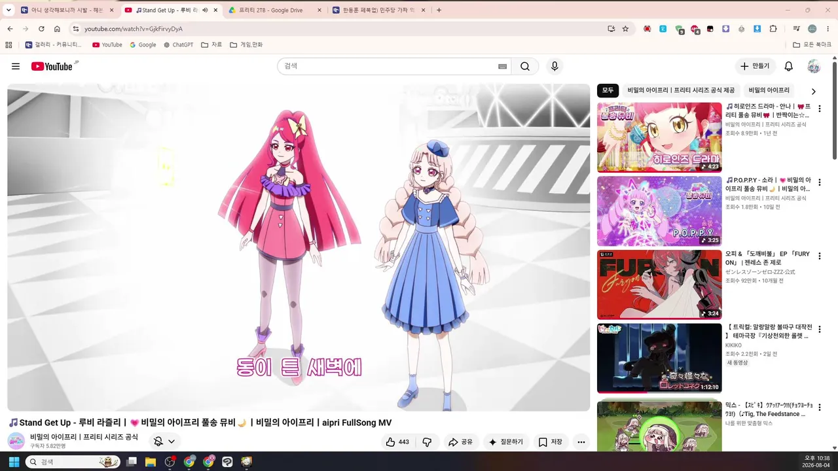
Task: Click the address bar URL
Action: pyautogui.click(x=134, y=29)
